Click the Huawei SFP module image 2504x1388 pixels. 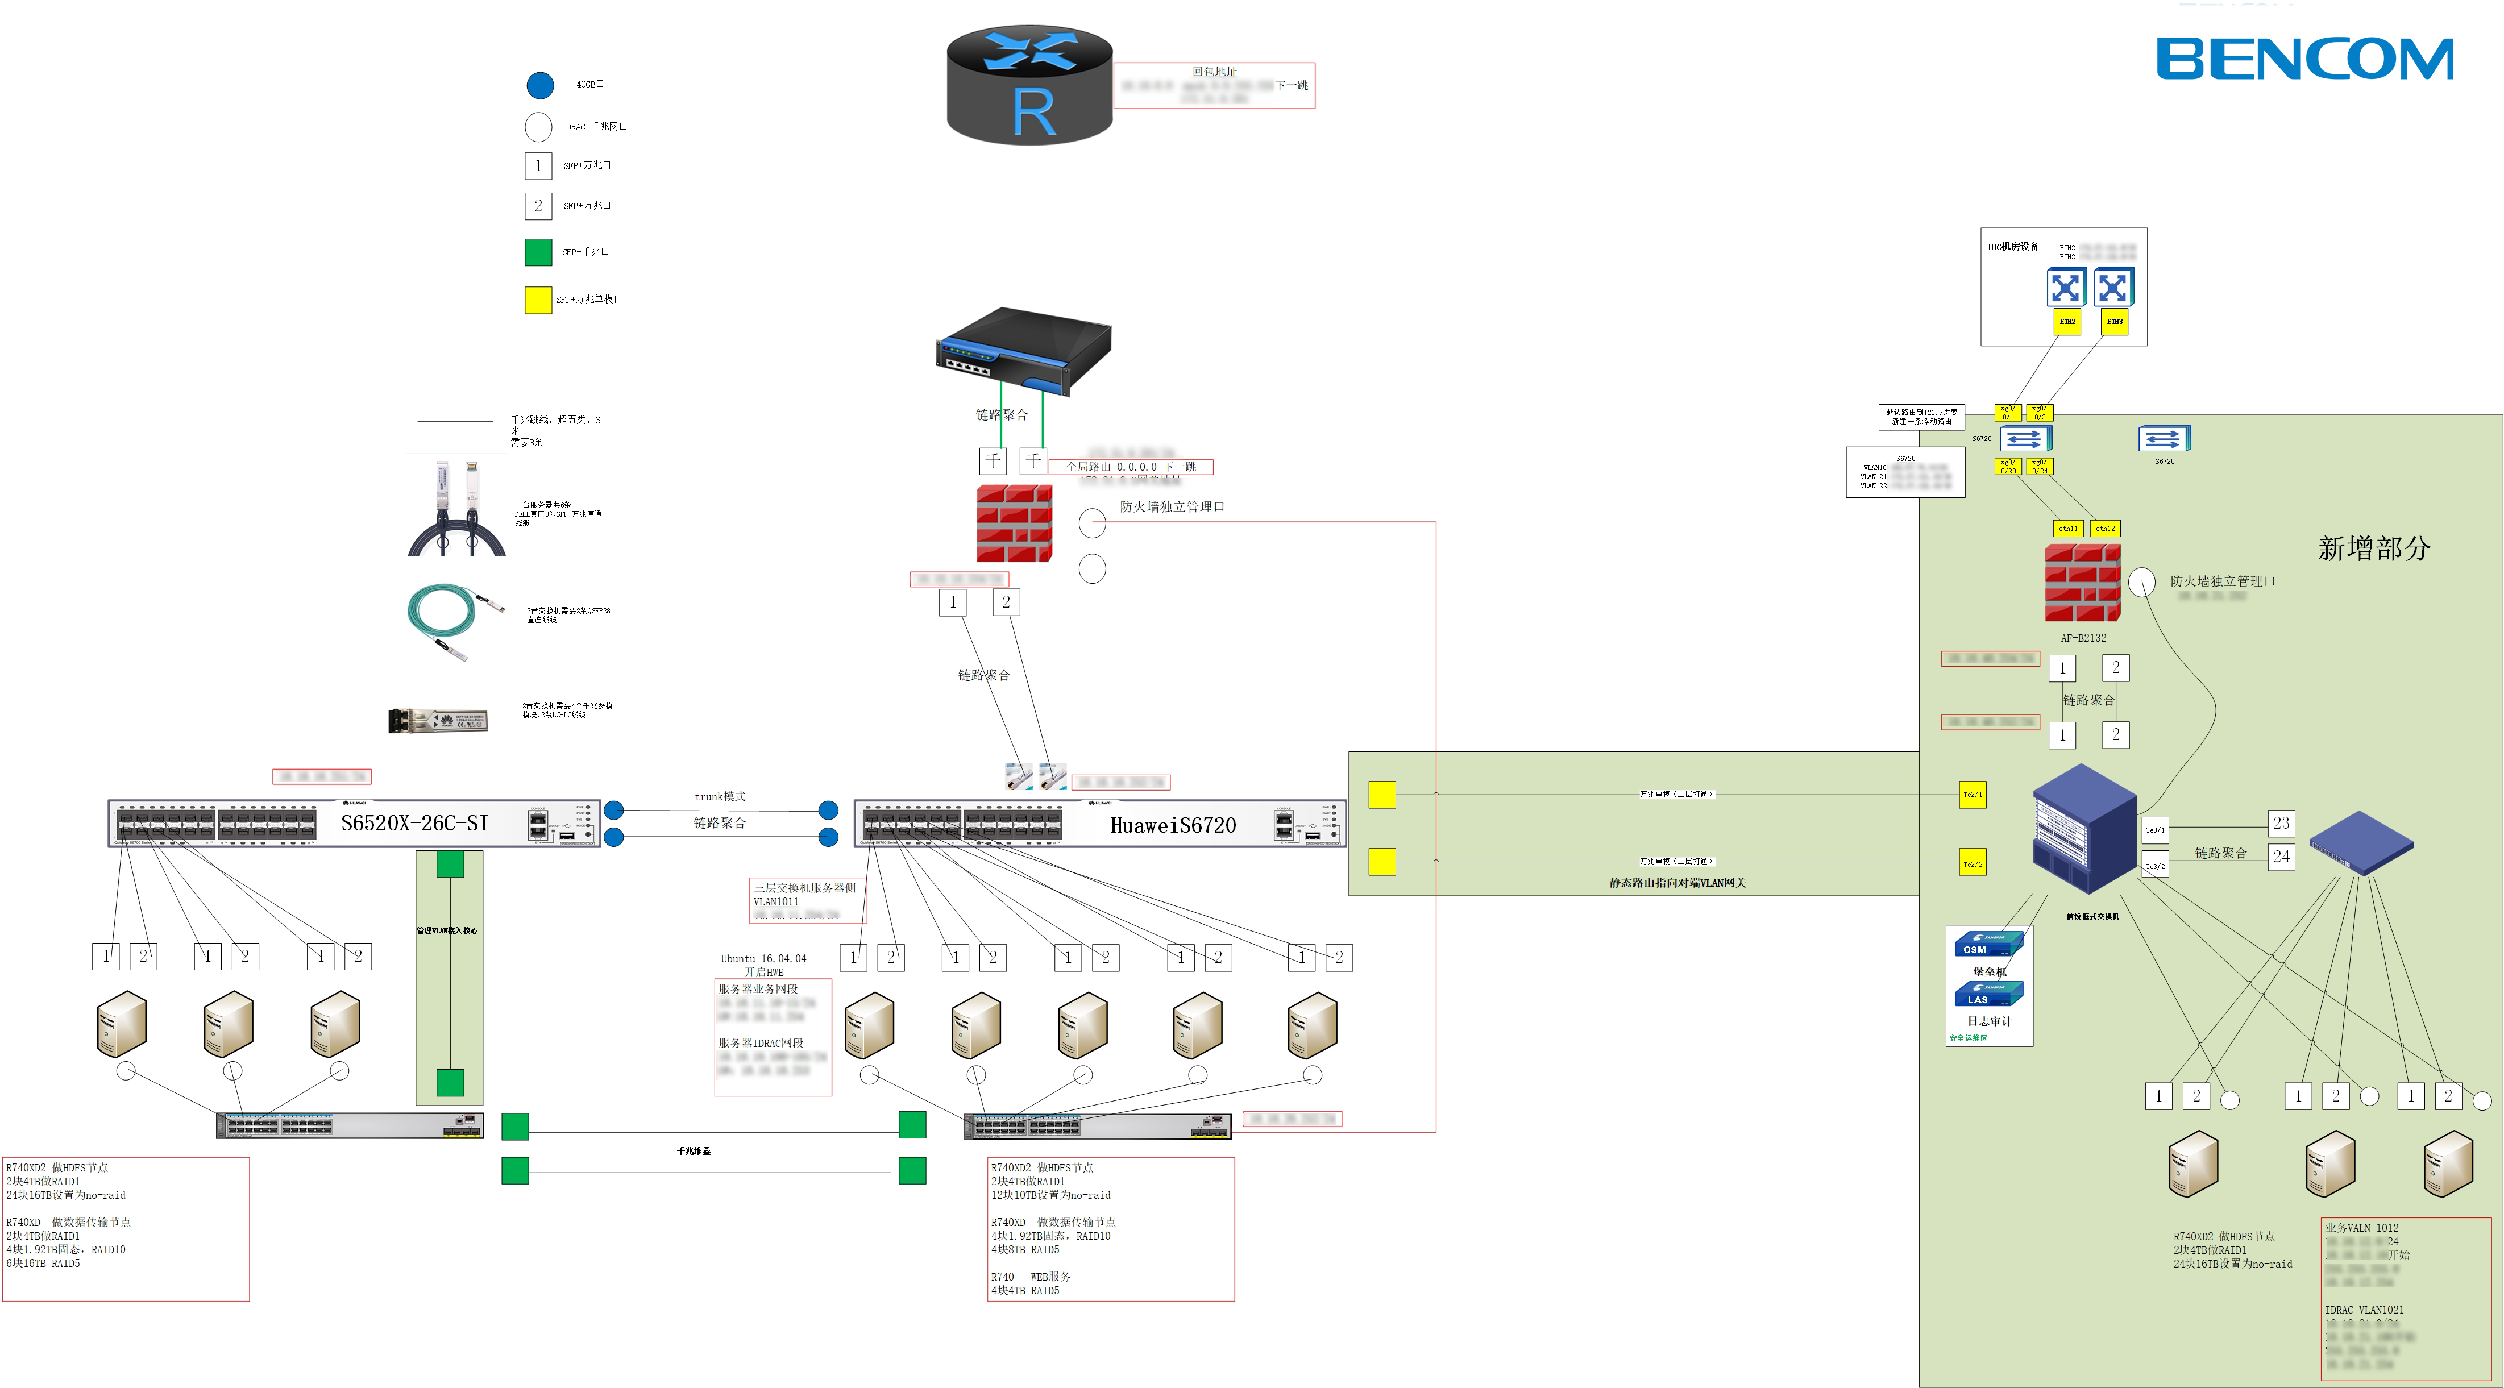pos(438,720)
